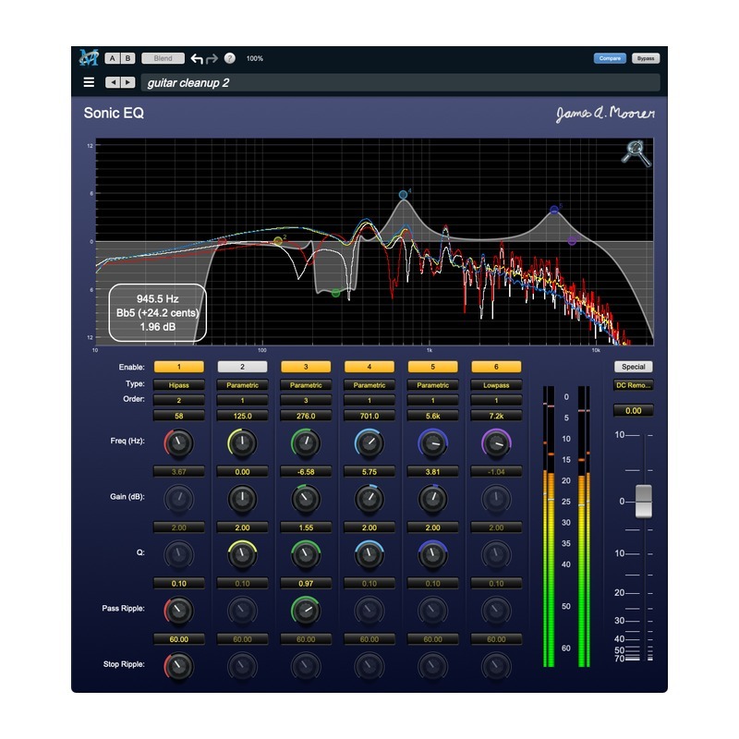Click the output gain fader handle
This screenshot has height=739, width=739.
coord(643,501)
